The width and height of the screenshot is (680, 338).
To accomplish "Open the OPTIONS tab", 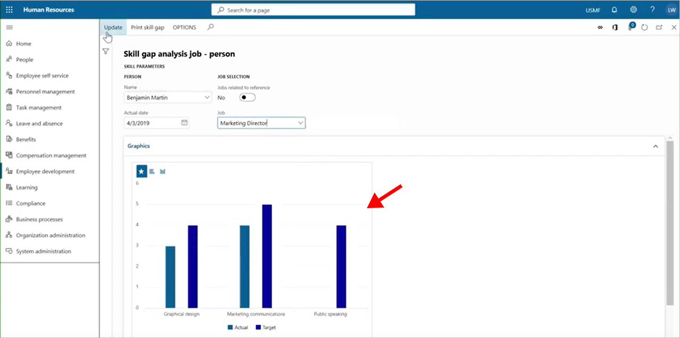I will pyautogui.click(x=184, y=28).
